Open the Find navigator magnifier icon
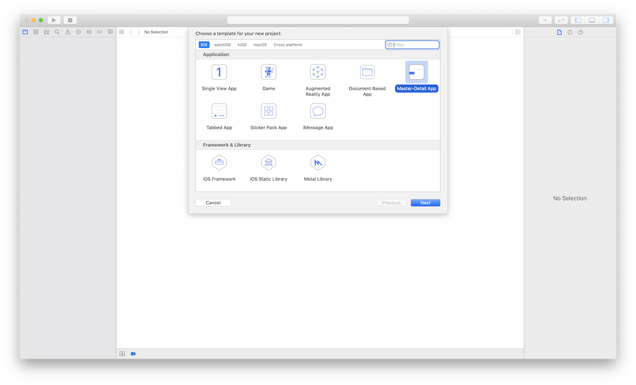 tap(57, 32)
